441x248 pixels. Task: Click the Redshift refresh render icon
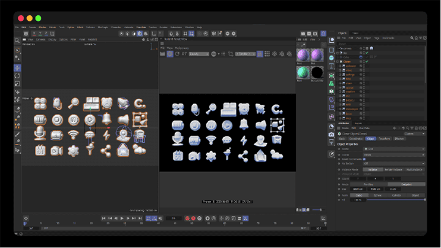coord(177,54)
